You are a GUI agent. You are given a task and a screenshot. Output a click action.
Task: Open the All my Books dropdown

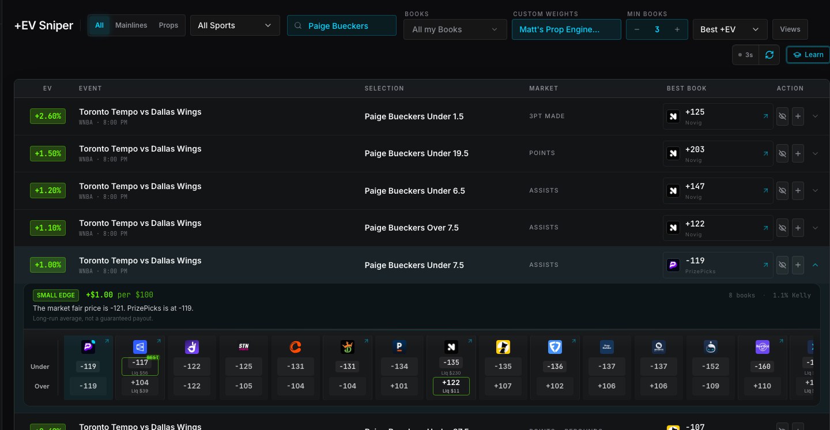click(x=455, y=29)
